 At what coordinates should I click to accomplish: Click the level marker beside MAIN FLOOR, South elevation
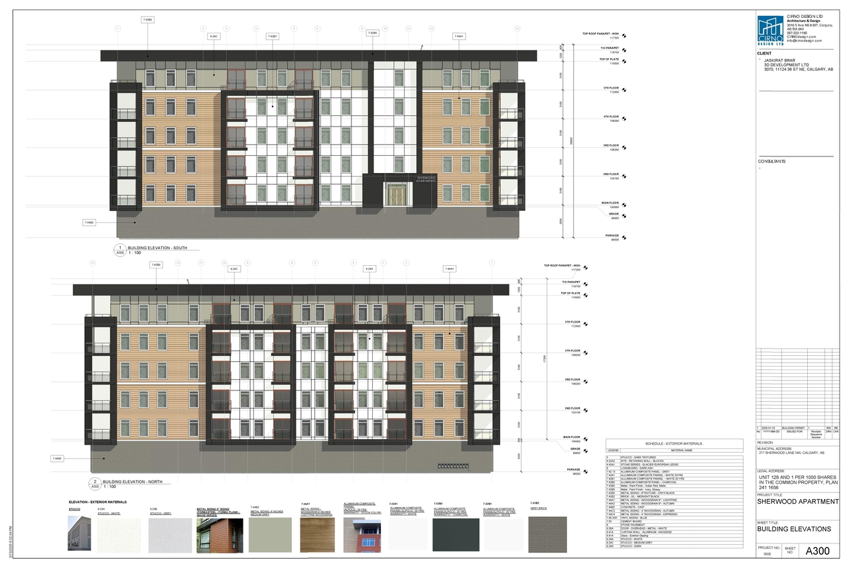623,205
